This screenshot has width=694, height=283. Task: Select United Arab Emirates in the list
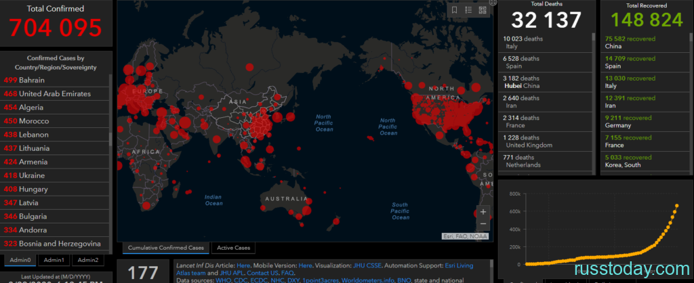pyautogui.click(x=55, y=93)
